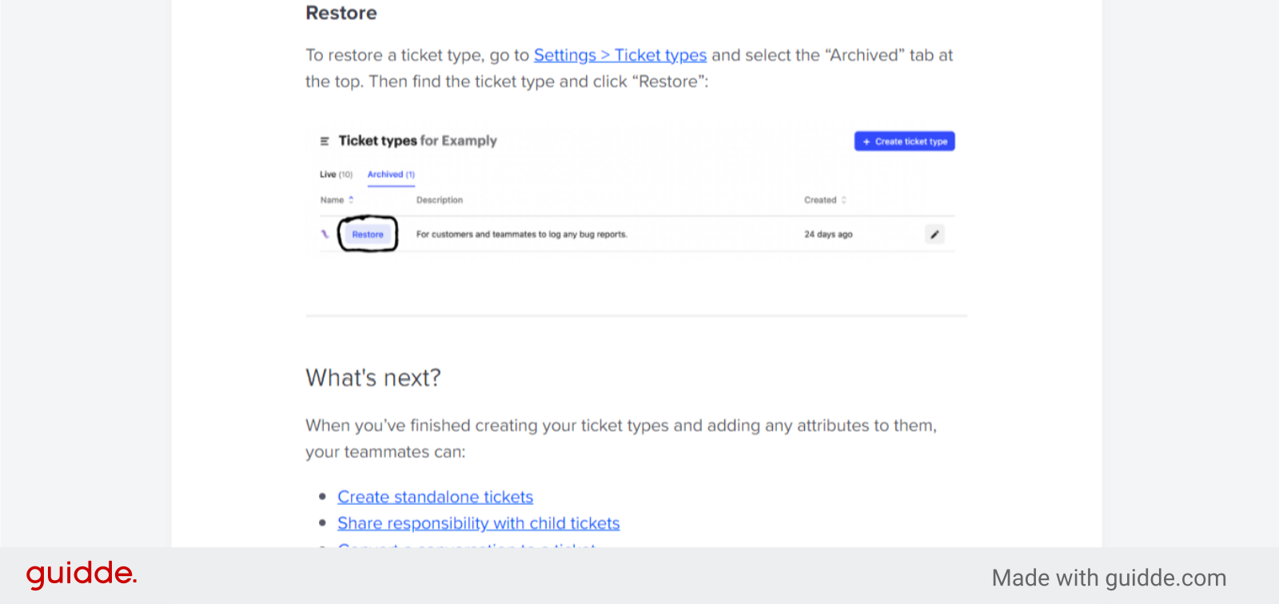
Task: Click the bug report description text row
Action: [x=521, y=234]
